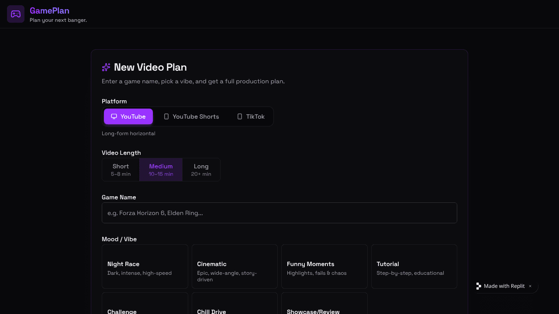Click the sparkle icon beside New Video Plan
Image resolution: width=559 pixels, height=314 pixels.
tap(106, 67)
